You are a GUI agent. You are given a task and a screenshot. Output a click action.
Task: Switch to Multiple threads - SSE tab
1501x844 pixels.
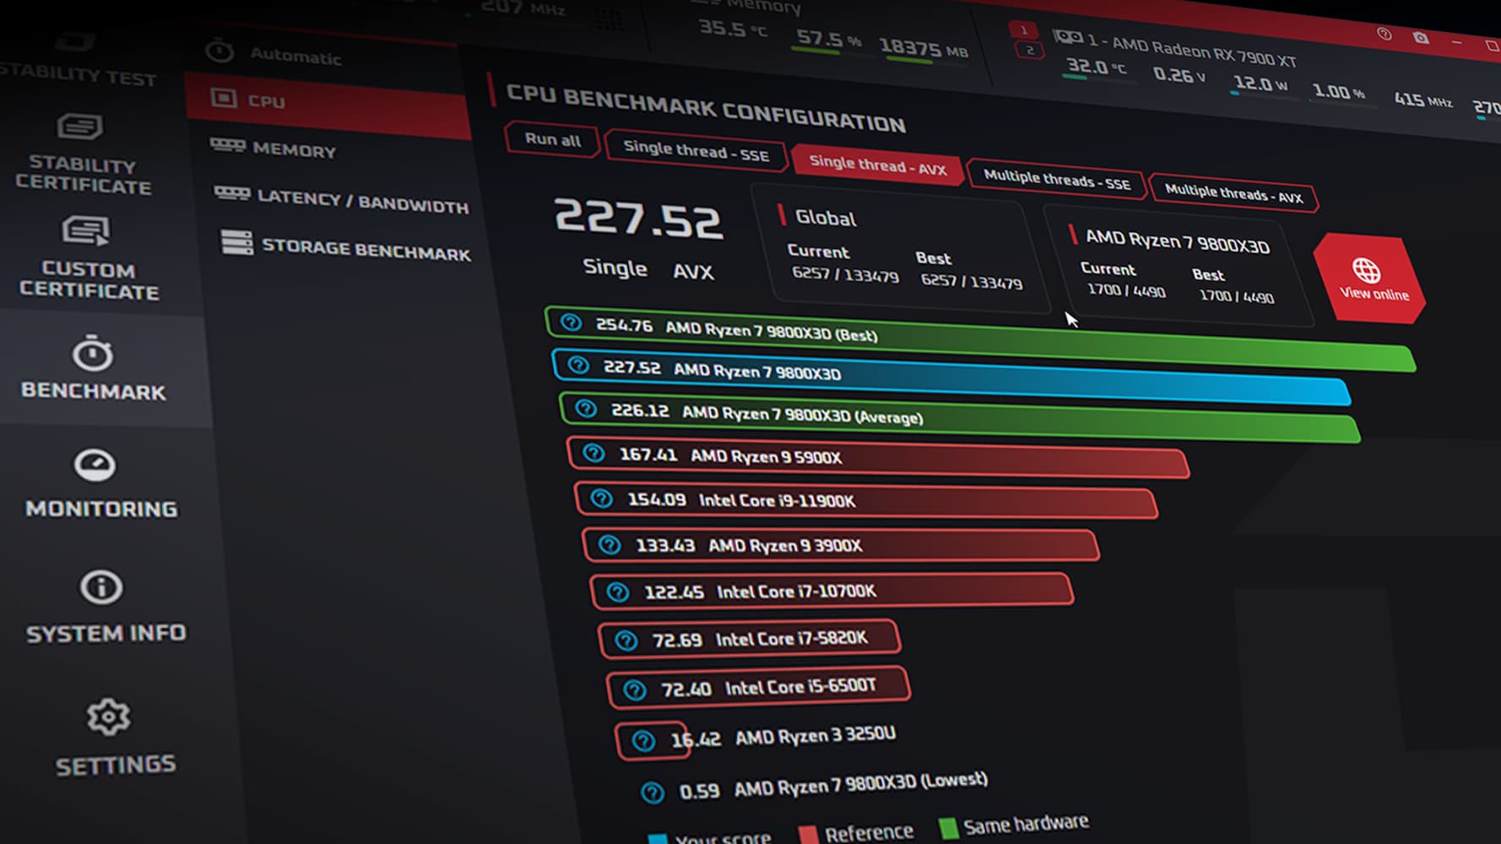point(1056,179)
